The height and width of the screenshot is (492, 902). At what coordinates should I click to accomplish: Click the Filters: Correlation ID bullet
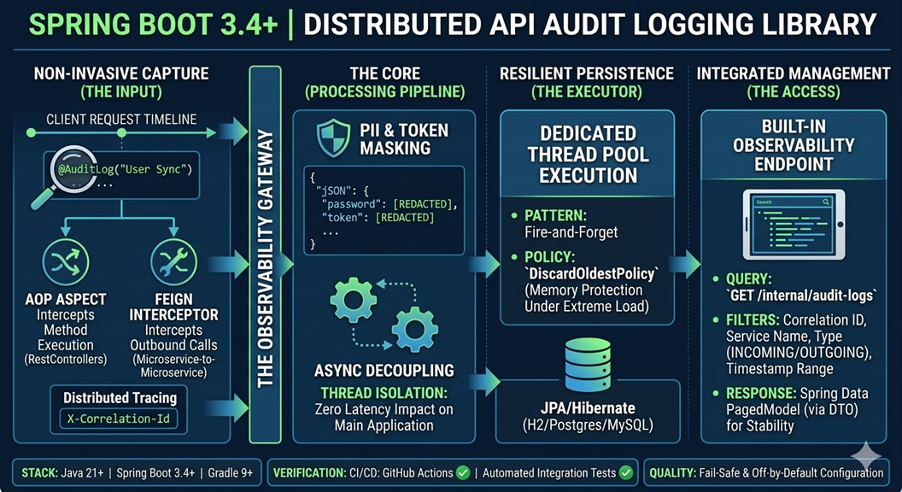[792, 344]
